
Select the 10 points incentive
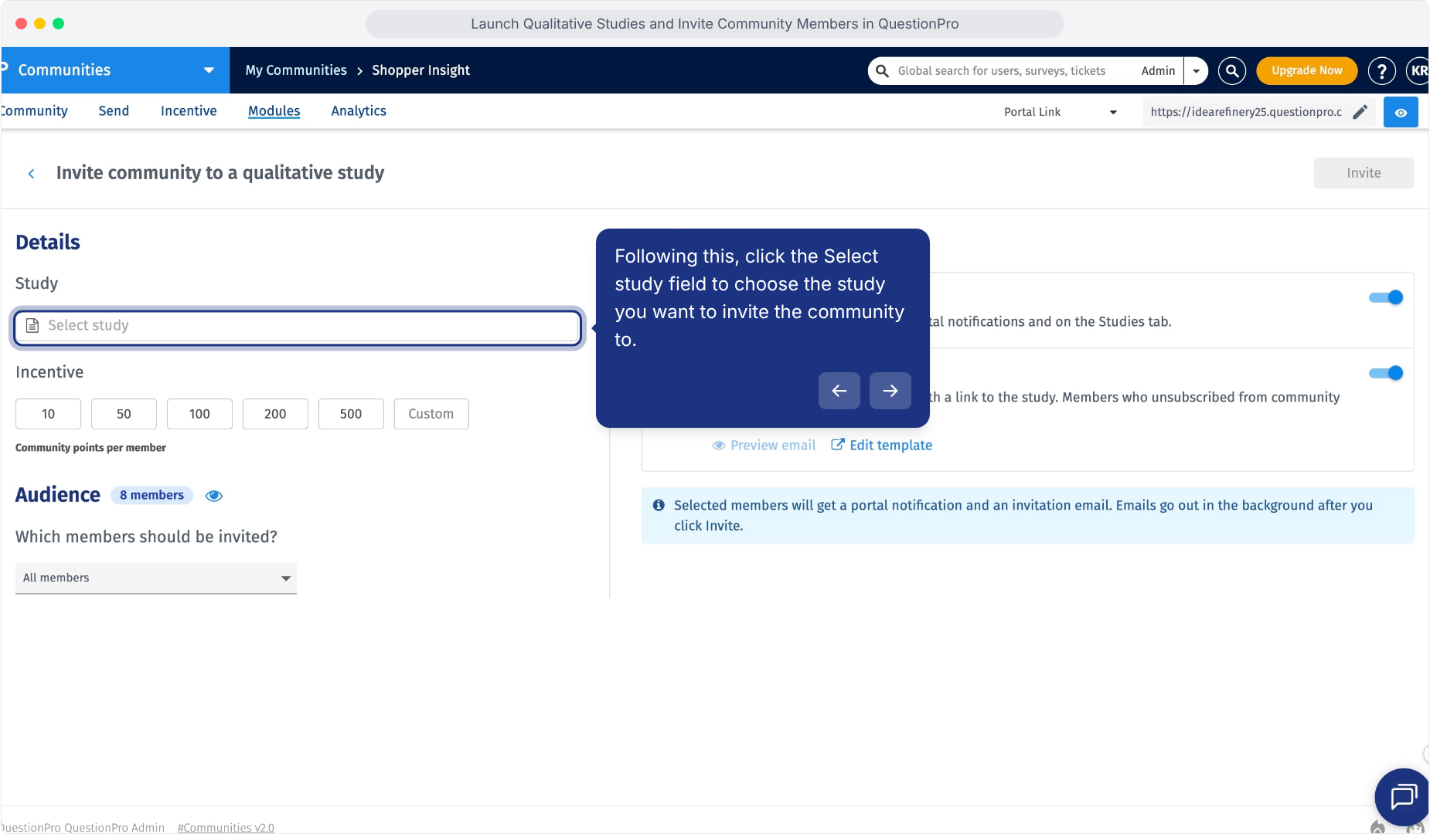48,414
